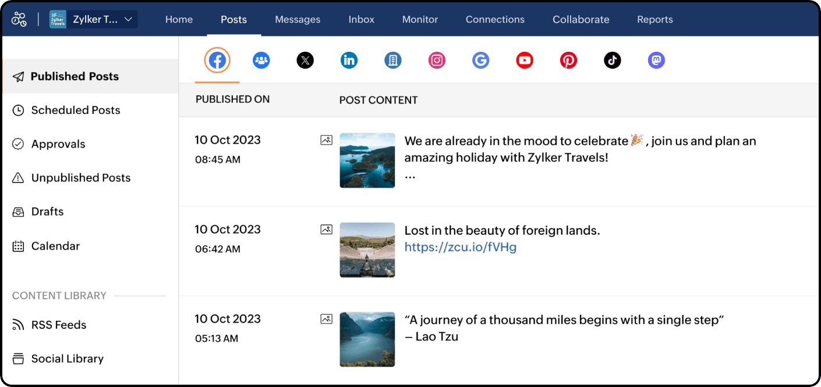Open RSS Feeds in Content Library

(x=58, y=325)
